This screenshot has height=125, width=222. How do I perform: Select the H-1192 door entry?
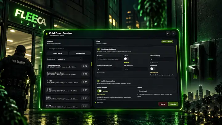(x=68, y=90)
